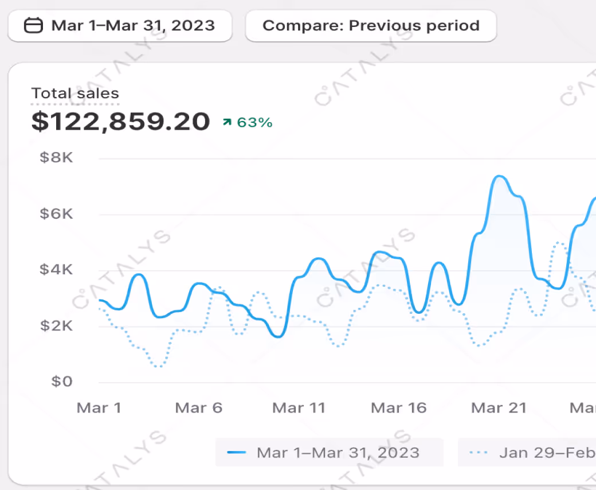Click the $0 y-axis label
This screenshot has width=596, height=490.
click(62, 381)
